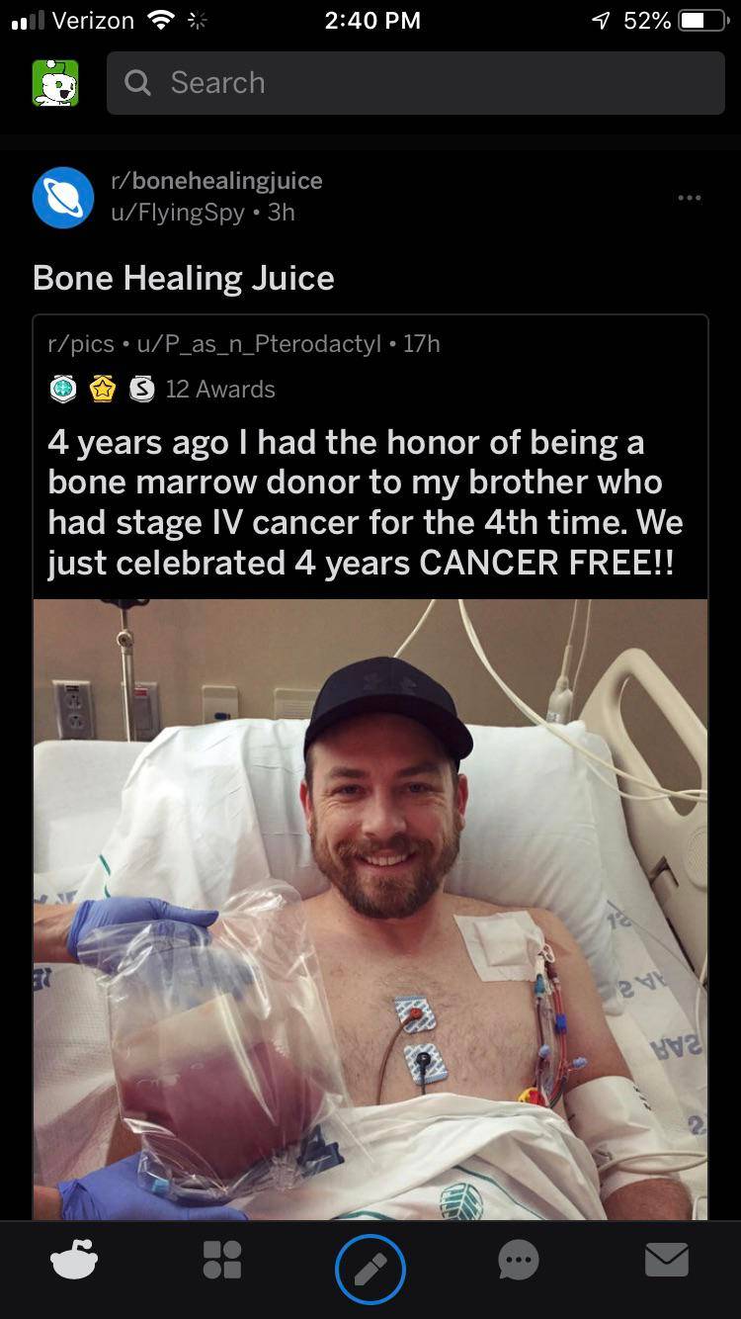Screen dimensions: 741x1319
Task: Open the r/bonehealingjuice community icon
Action: (x=63, y=197)
